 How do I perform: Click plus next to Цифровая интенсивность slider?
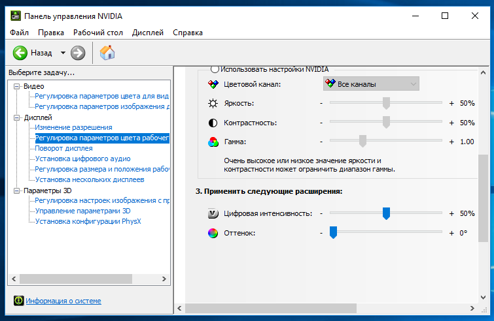[x=451, y=213]
